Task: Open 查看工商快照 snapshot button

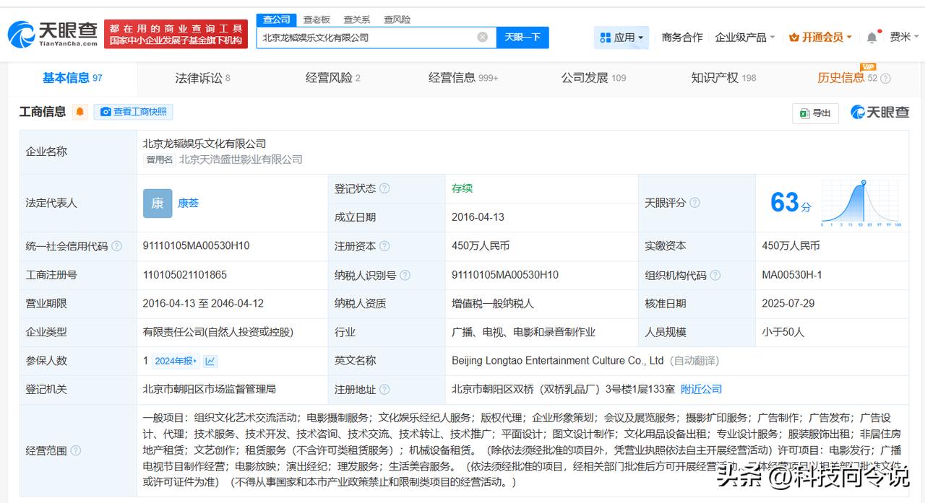Action: 134,112
